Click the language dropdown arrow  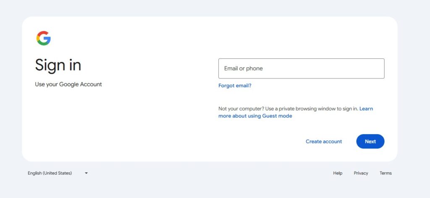[86, 173]
